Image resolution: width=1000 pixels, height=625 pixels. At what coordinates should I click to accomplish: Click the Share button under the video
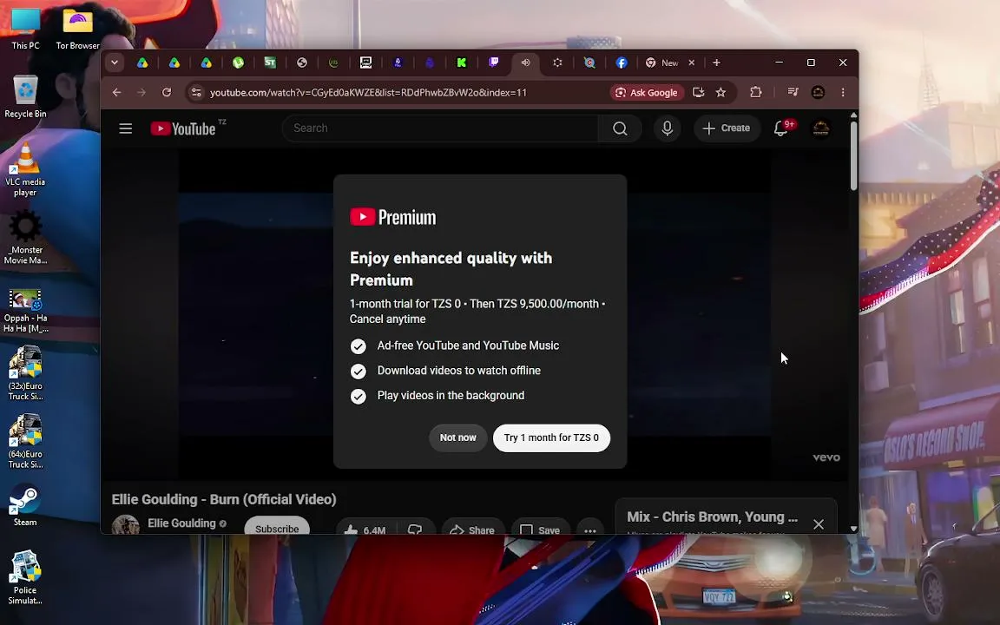coord(472,530)
